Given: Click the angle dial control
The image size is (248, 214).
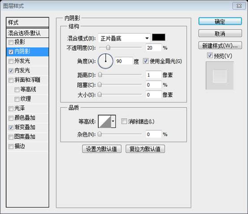Looking at the screenshot, I should pyautogui.click(x=106, y=61).
